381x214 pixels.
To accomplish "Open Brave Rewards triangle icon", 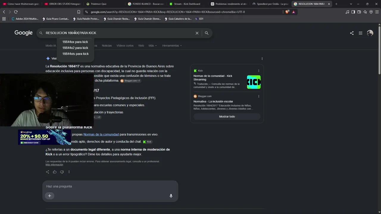I will 293,12.
